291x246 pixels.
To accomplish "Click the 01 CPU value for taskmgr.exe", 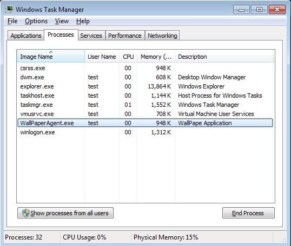I will tap(128, 105).
